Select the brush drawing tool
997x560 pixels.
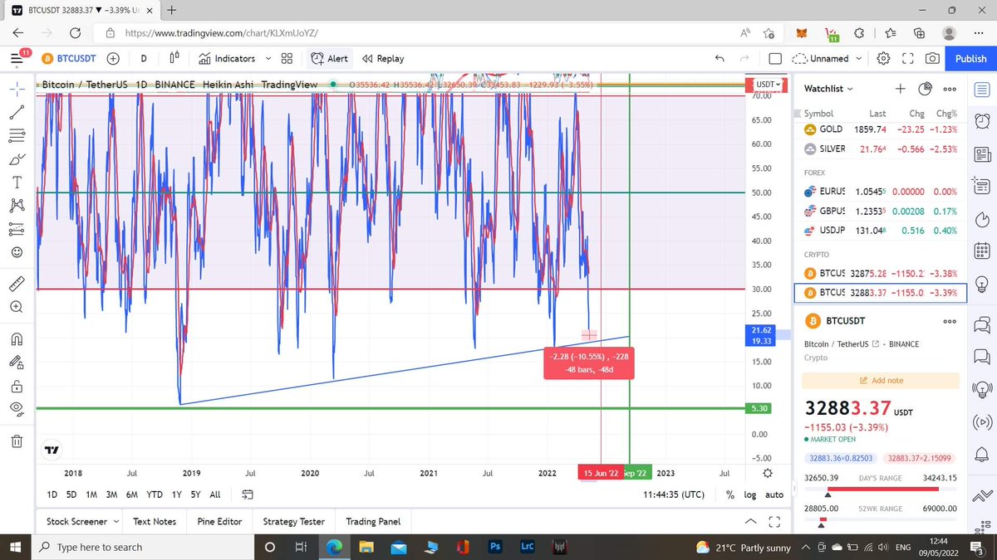click(x=17, y=158)
